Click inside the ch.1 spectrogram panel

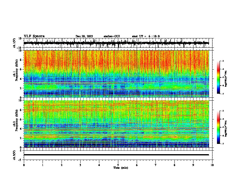click(116, 74)
